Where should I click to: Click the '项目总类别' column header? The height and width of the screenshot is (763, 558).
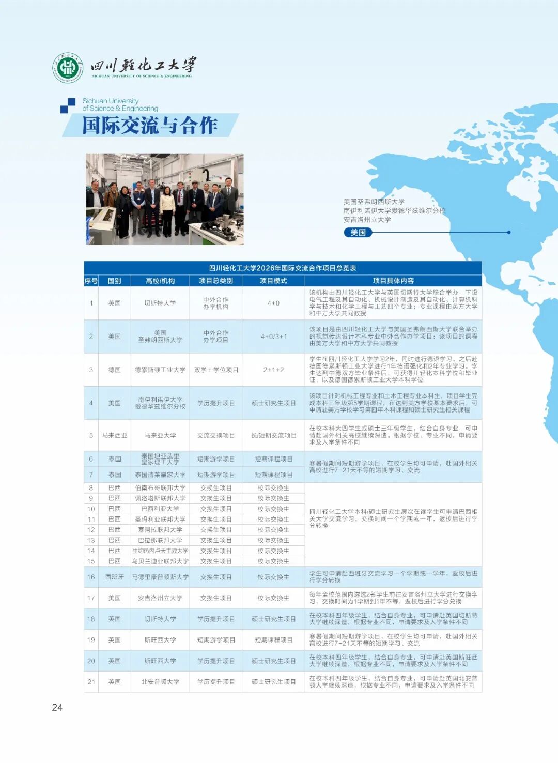216,281
